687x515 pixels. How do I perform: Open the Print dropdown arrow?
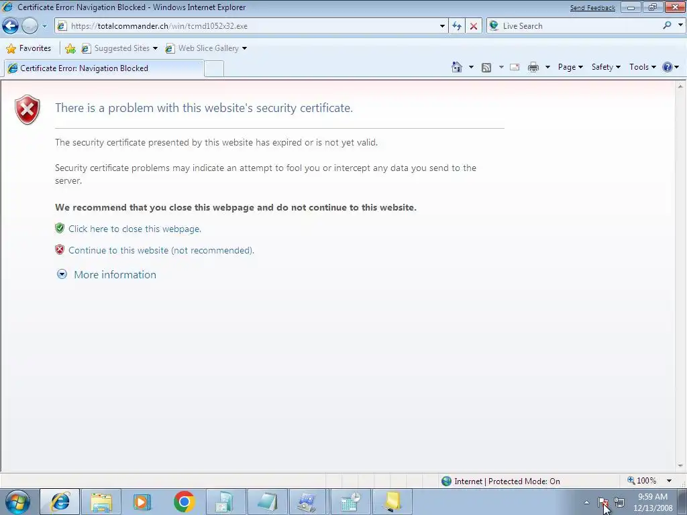(x=547, y=67)
